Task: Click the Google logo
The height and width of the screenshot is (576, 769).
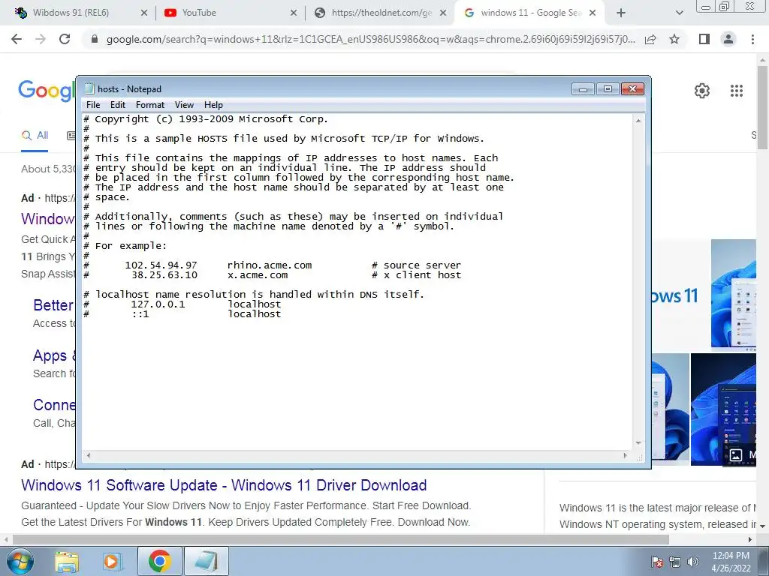Action: (x=46, y=91)
